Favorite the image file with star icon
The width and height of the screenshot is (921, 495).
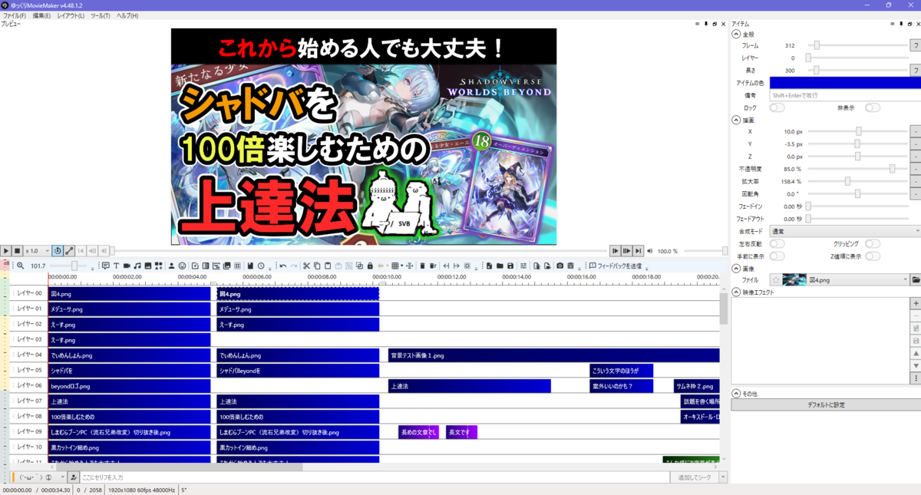776,280
